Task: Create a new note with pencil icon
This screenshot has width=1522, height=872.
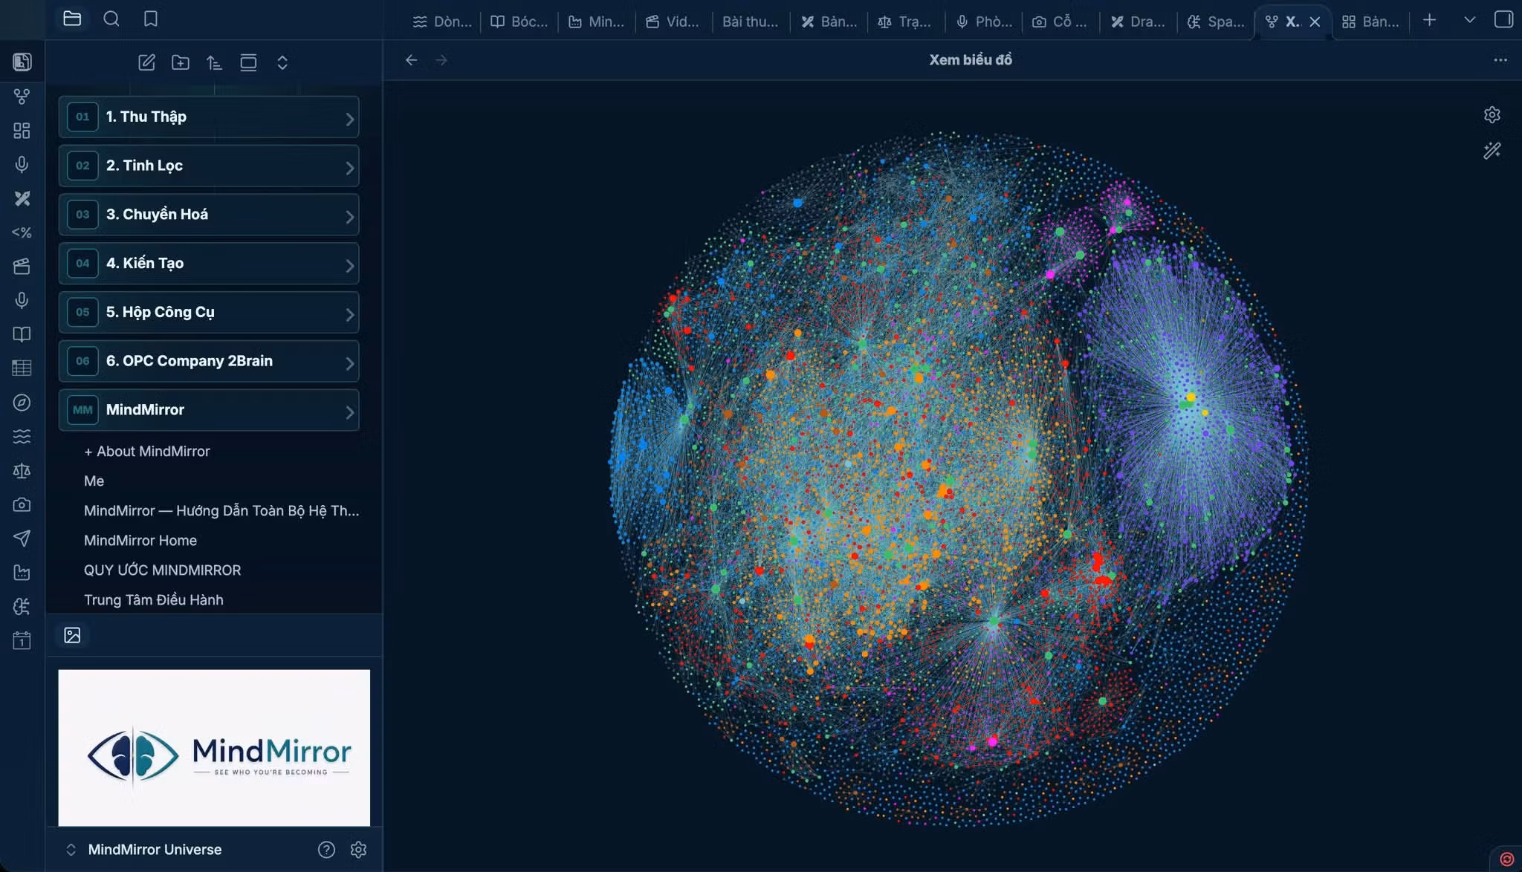Action: click(146, 62)
